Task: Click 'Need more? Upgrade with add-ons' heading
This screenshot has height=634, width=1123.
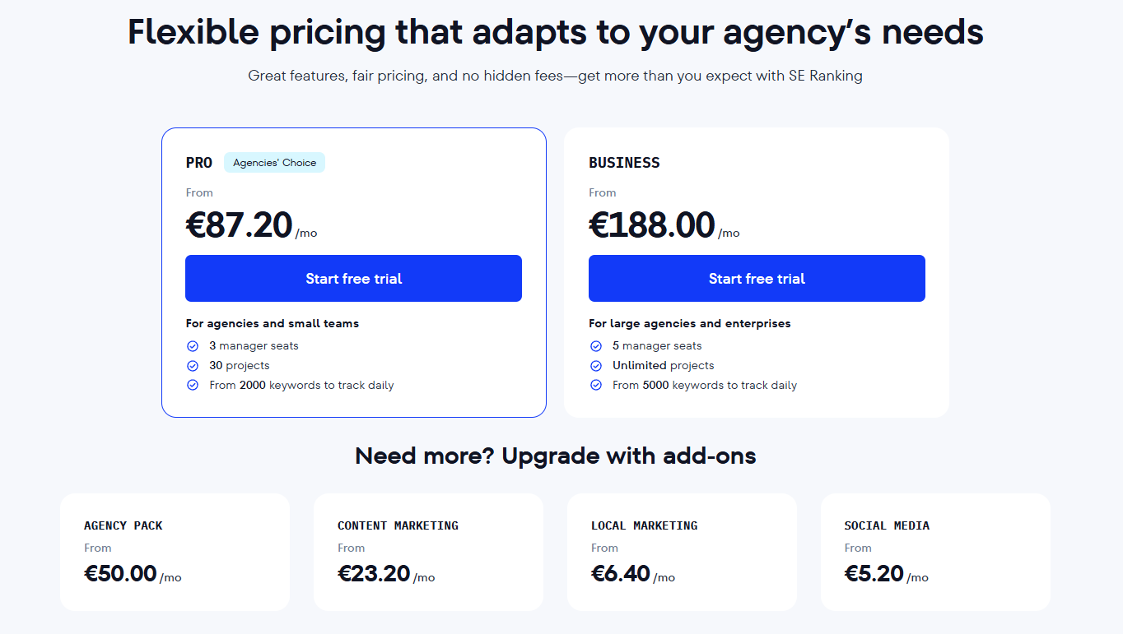Action: 556,456
